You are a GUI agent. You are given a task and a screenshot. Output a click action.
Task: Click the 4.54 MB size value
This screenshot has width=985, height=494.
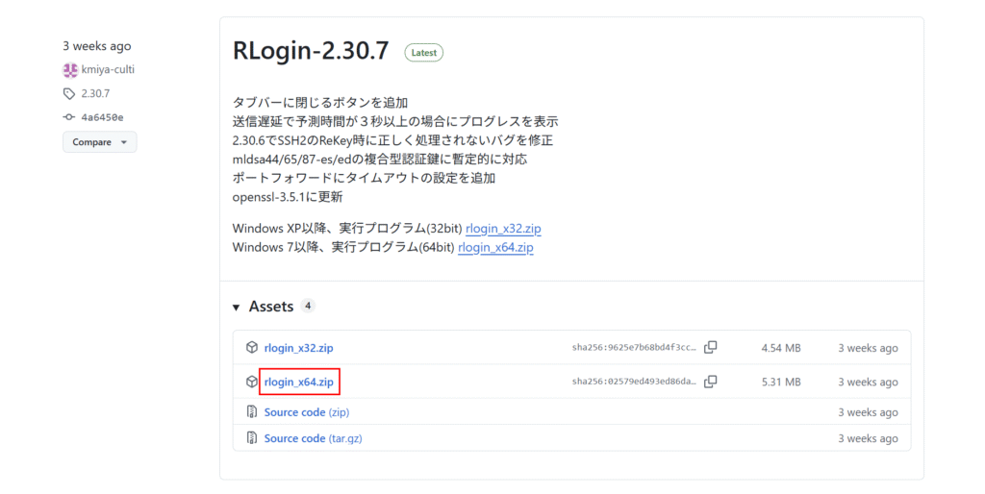click(x=781, y=348)
